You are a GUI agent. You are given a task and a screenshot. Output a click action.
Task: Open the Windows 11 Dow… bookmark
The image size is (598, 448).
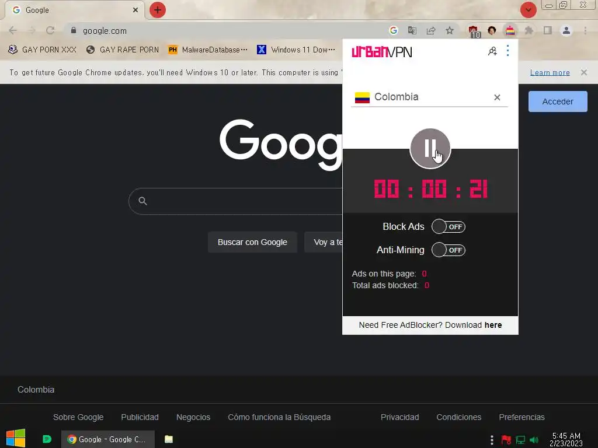296,50
